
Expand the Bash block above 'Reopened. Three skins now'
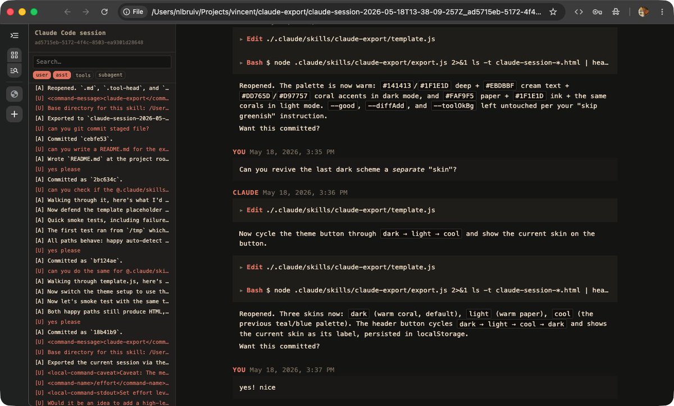tap(425, 290)
